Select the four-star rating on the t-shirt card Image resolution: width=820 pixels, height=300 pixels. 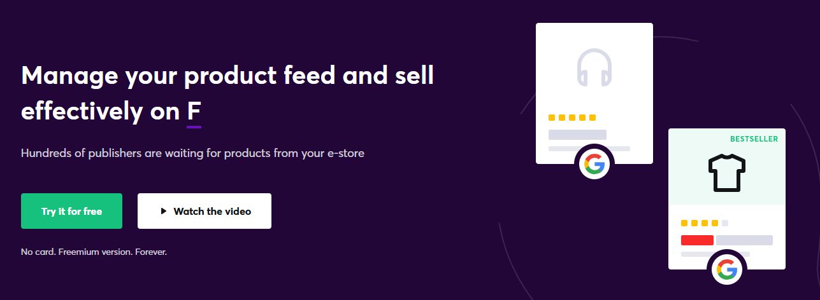click(x=700, y=223)
